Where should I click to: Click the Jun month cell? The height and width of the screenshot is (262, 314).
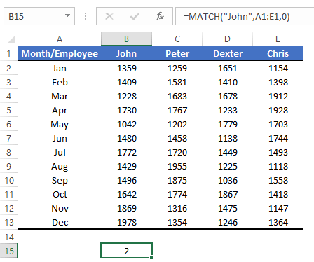click(x=60, y=138)
